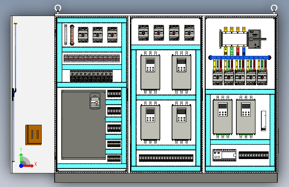This screenshot has width=289, height=187.
Task: Select topmost small terminal block right of drive
Action: tap(114, 94)
